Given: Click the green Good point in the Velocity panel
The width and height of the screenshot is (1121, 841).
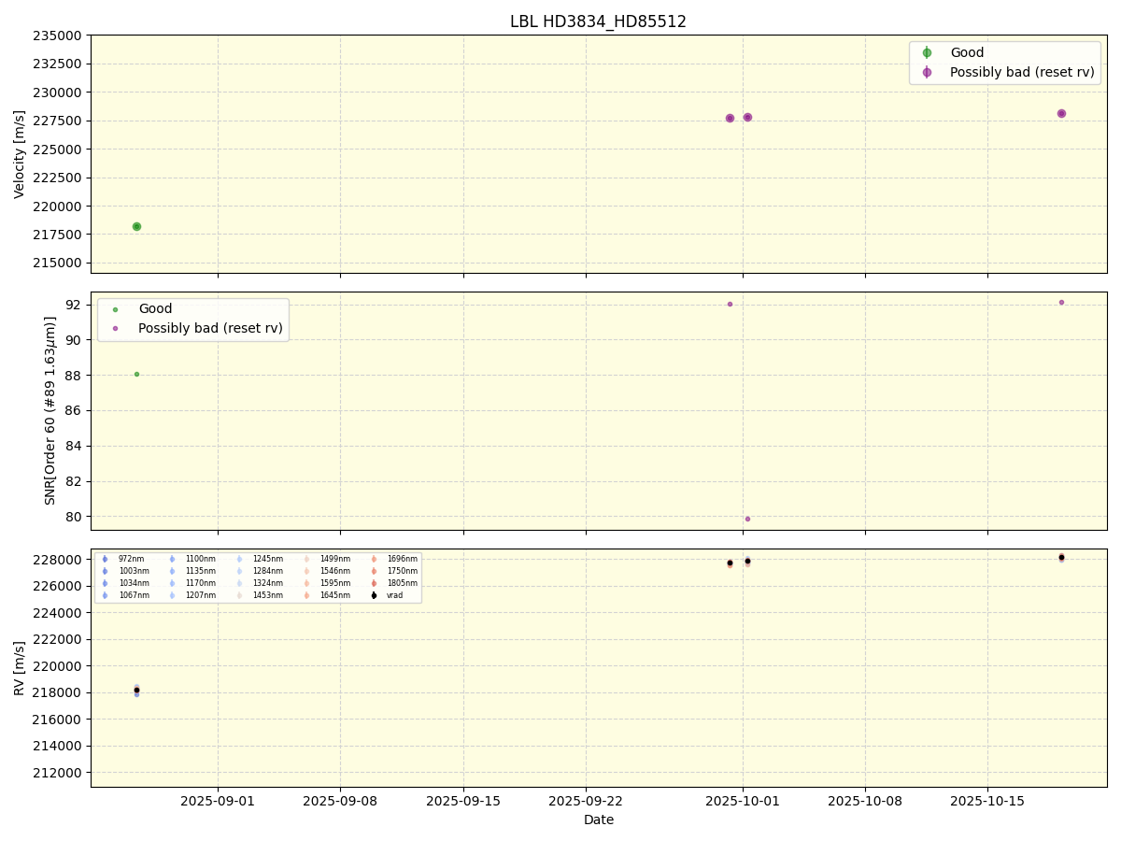Looking at the screenshot, I should point(136,226).
